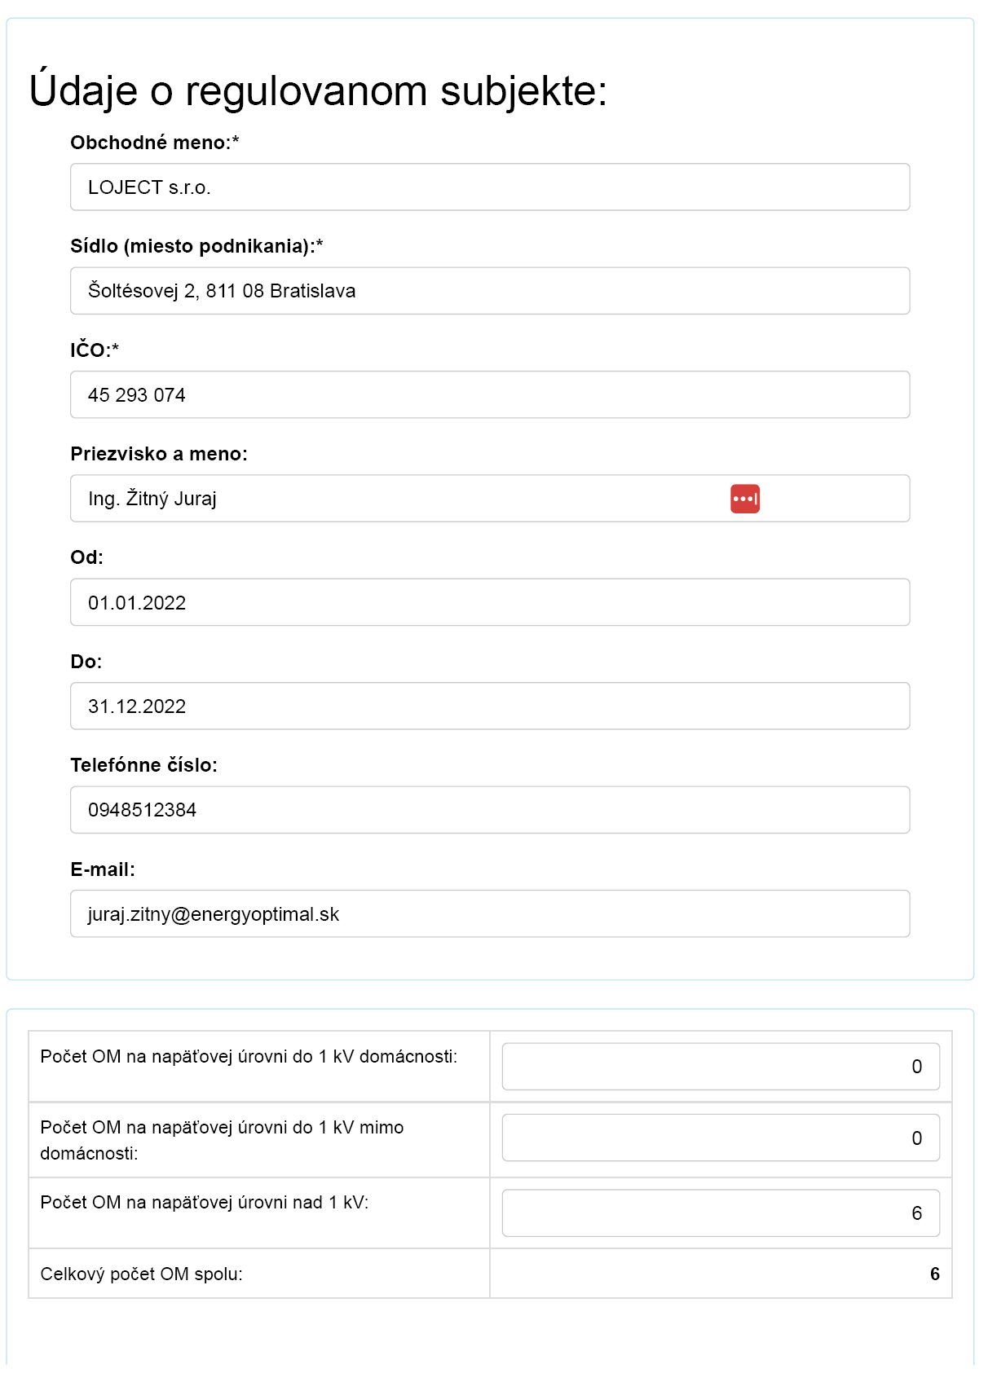Click the Obchodné meno label
Screen dimensions: 988x1382
click(155, 143)
